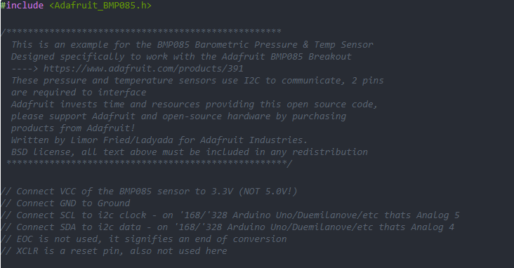
Task: Click the #include keyword
Action: click(22, 6)
